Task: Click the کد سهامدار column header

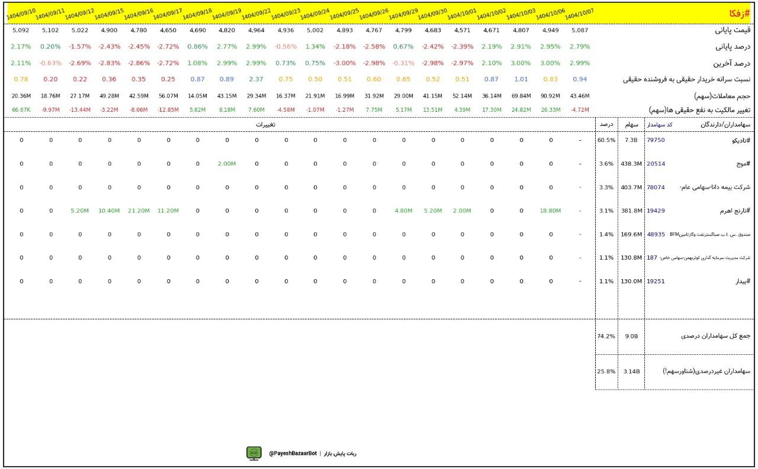Action: coord(661,125)
